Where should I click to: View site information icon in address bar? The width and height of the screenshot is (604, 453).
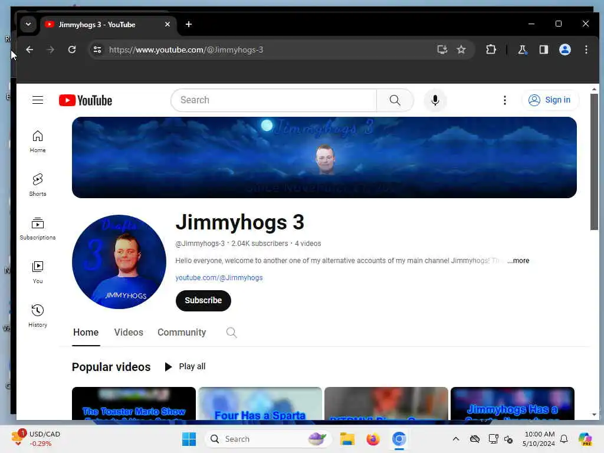tap(97, 50)
